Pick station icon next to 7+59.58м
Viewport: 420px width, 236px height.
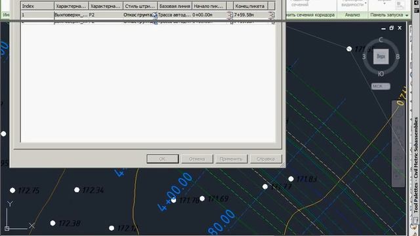[x=272, y=15]
